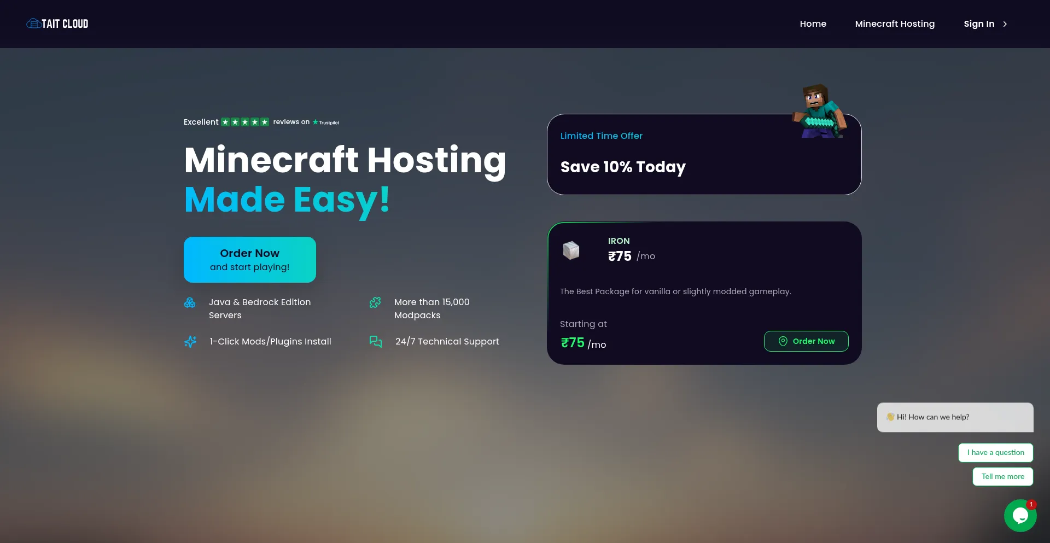Viewport: 1050px width, 543px height.
Task: Click the Minecraft Steve character image
Action: pos(819,112)
